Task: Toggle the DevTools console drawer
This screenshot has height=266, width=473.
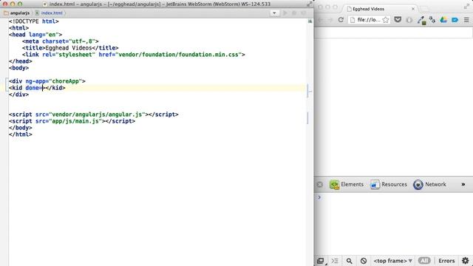Action: (335, 261)
